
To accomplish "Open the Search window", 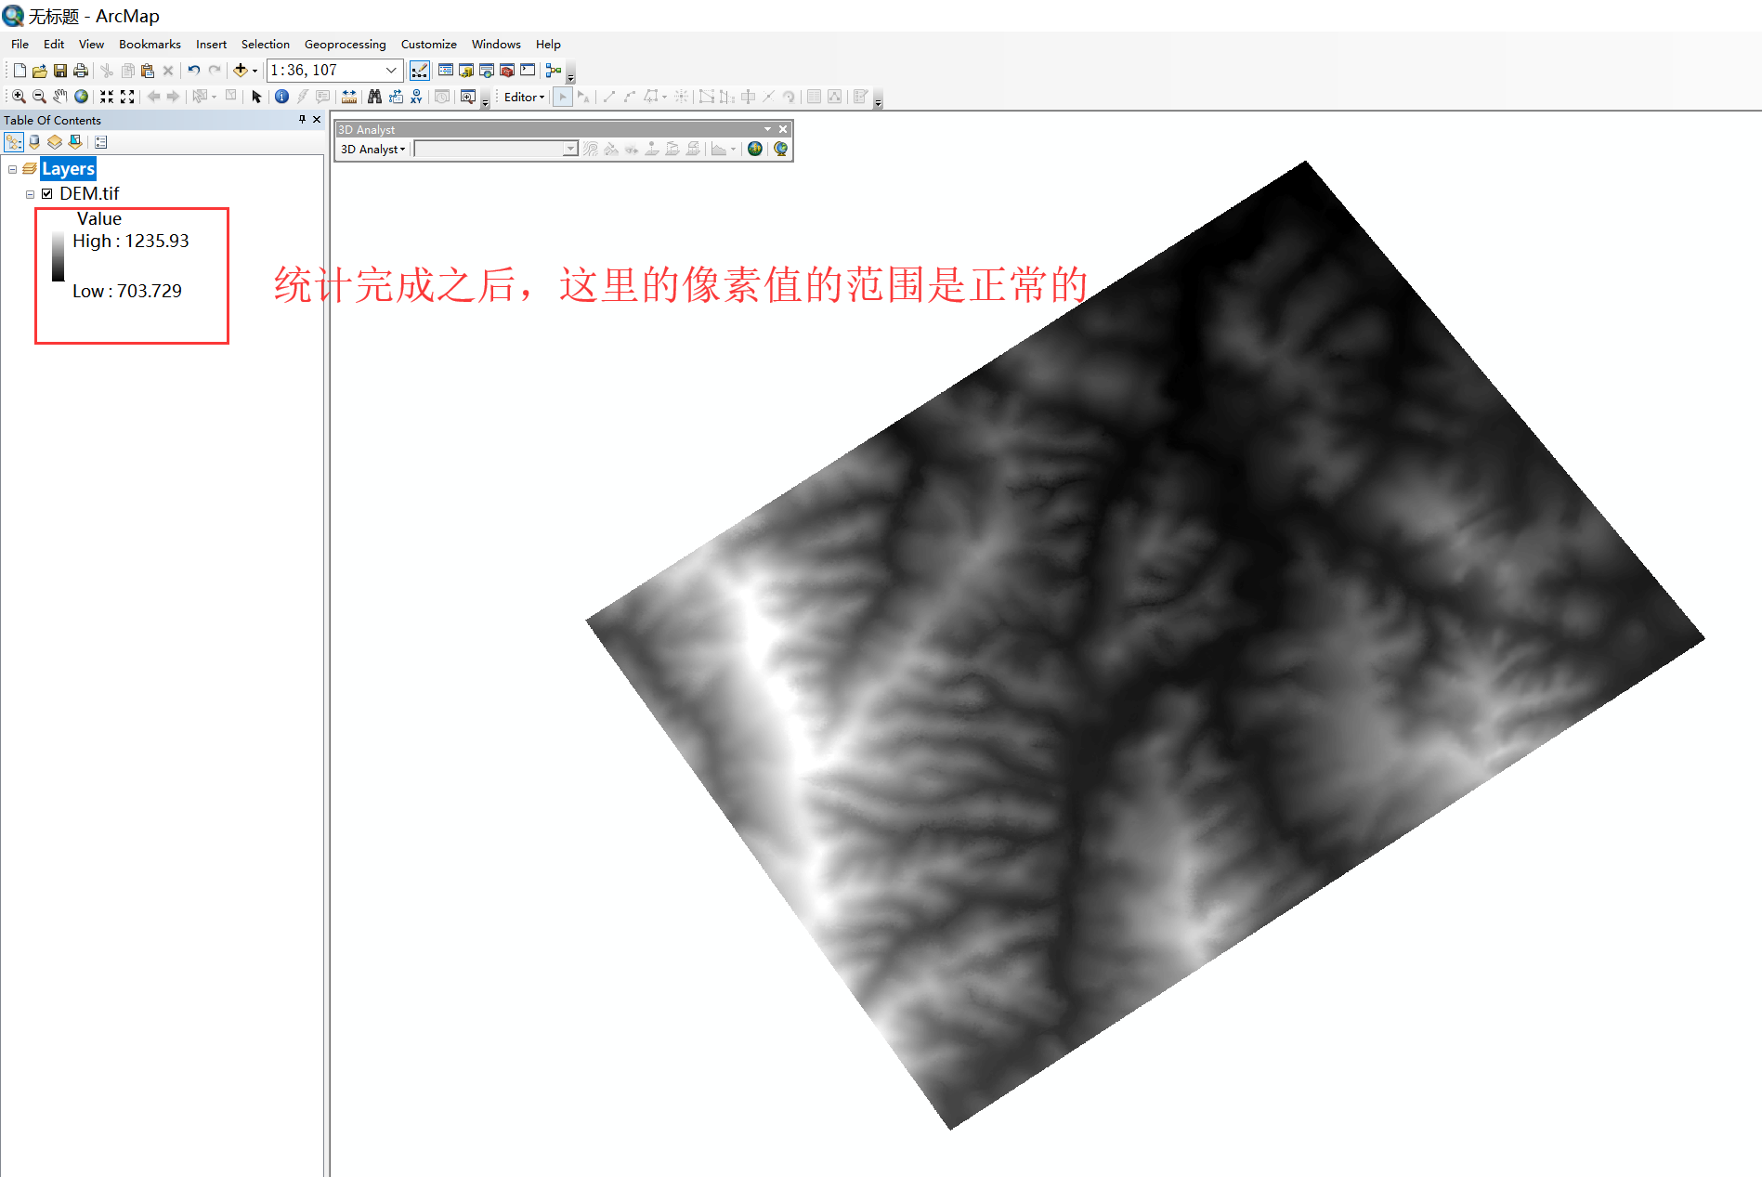I will 487,71.
